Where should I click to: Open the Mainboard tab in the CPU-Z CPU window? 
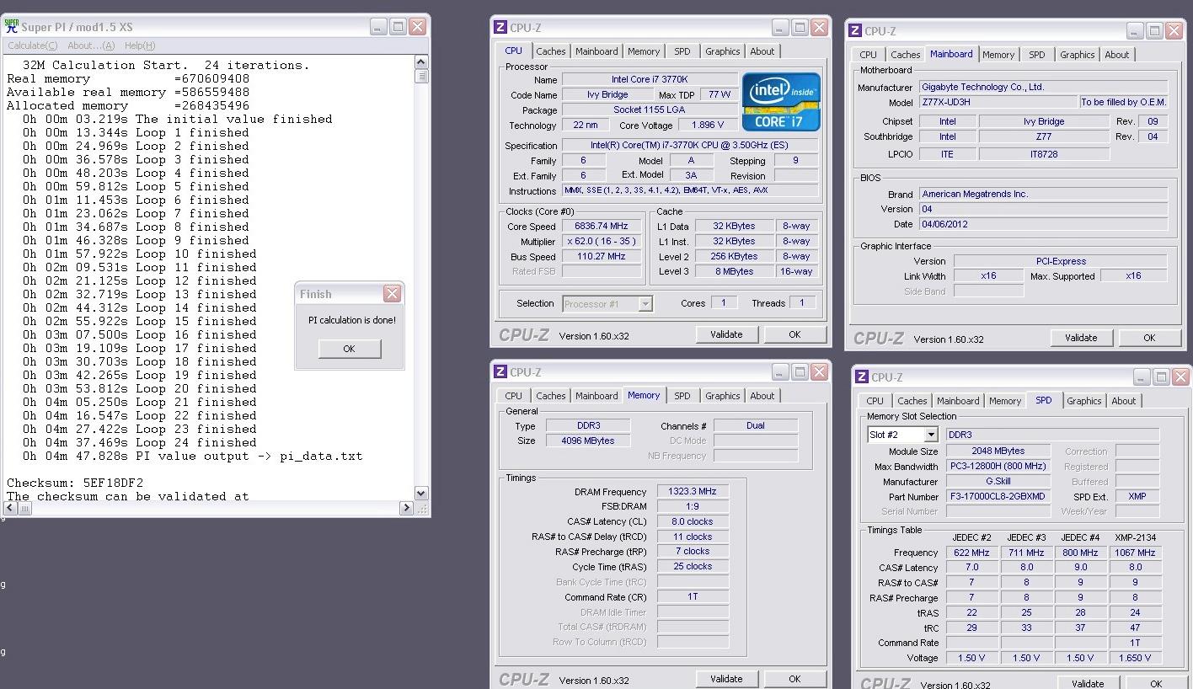(596, 51)
